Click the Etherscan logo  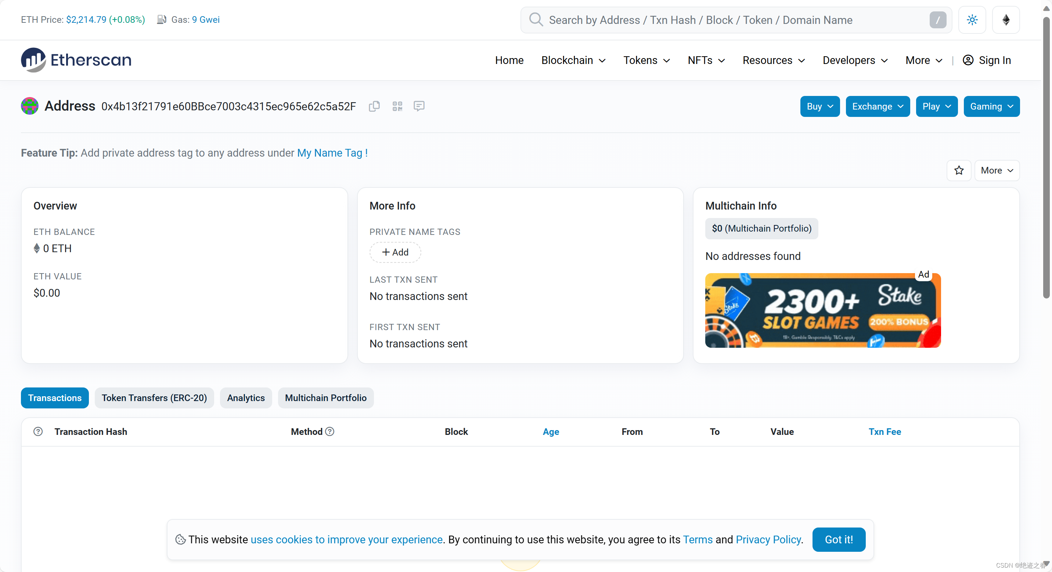76,60
